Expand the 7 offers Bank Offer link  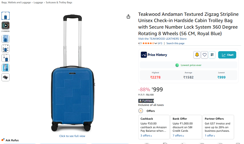[178, 135]
